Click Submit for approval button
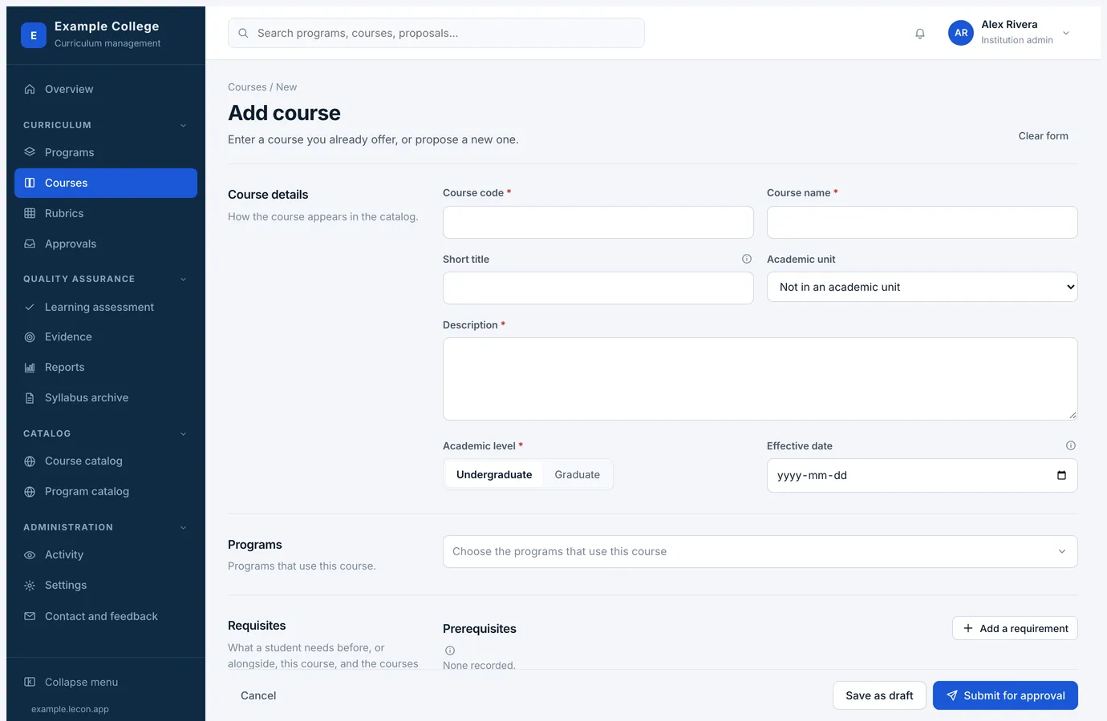 [1005, 695]
